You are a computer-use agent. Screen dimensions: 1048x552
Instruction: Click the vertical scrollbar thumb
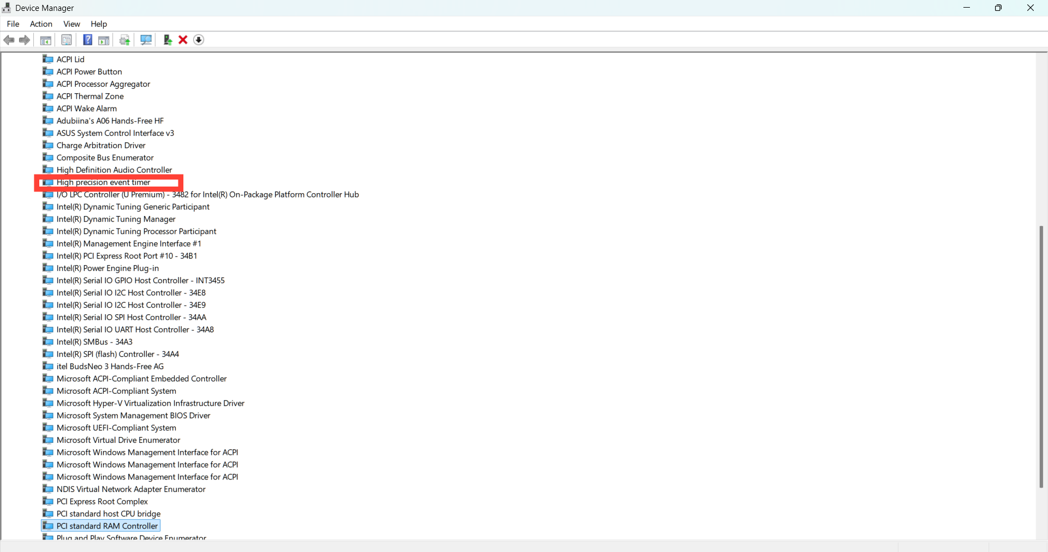(1041, 357)
